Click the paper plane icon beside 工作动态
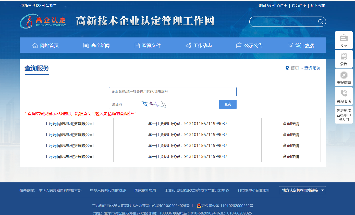Image resolution: width=355 pixels, height=215 pixels. tap(188, 45)
